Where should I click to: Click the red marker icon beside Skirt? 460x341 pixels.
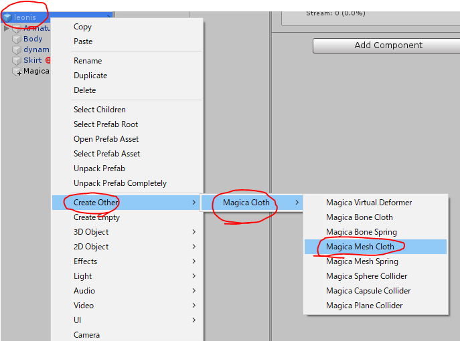(x=48, y=60)
